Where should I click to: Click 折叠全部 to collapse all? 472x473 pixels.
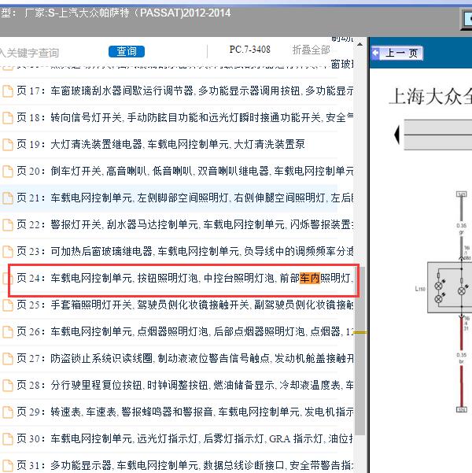[311, 50]
